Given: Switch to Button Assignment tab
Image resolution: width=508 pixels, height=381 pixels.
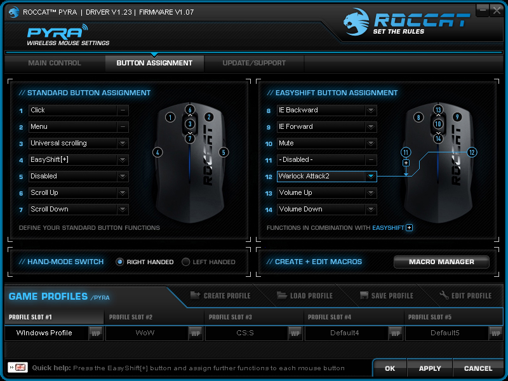Looking at the screenshot, I should (154, 63).
